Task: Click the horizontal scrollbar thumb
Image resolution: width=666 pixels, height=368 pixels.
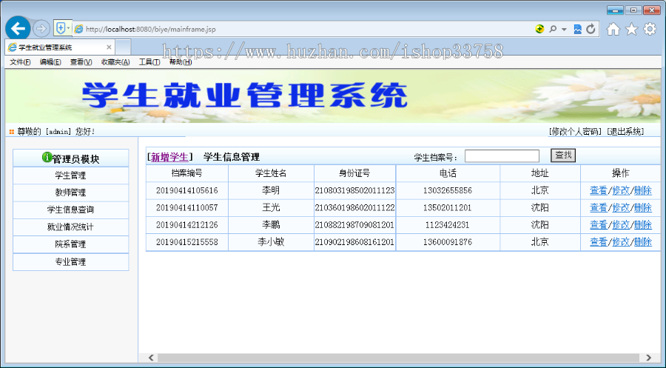Action: pyautogui.click(x=398, y=358)
